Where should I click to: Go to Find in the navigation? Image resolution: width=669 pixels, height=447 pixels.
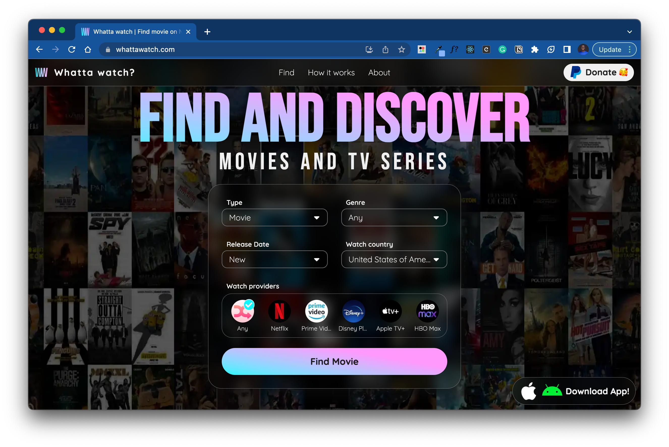click(x=286, y=72)
